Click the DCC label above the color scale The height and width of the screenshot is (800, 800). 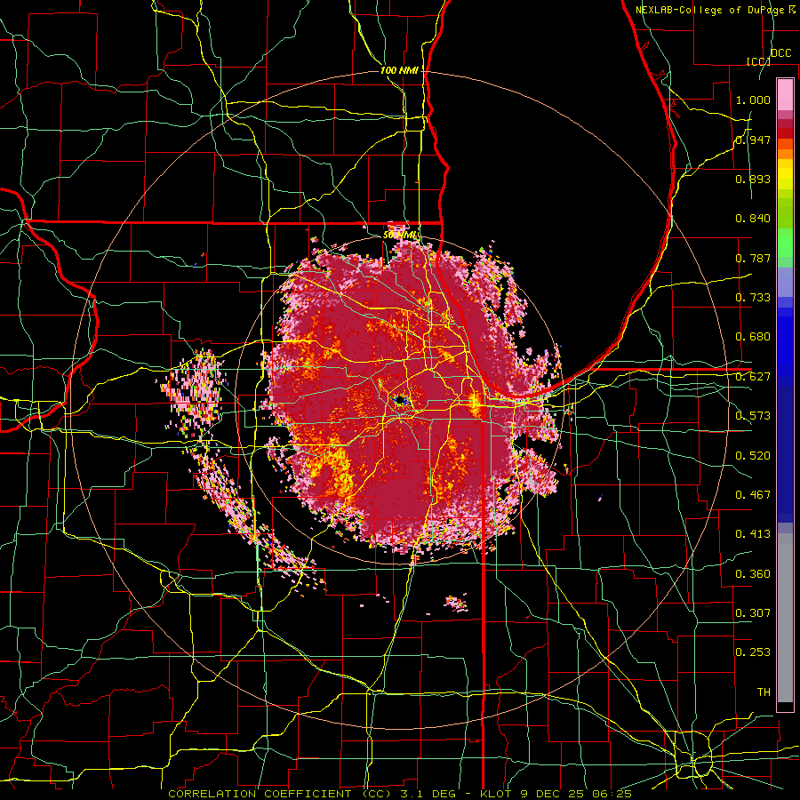pyautogui.click(x=780, y=53)
